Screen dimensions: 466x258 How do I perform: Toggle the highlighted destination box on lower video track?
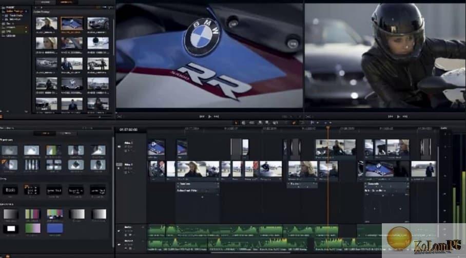pos(119,164)
